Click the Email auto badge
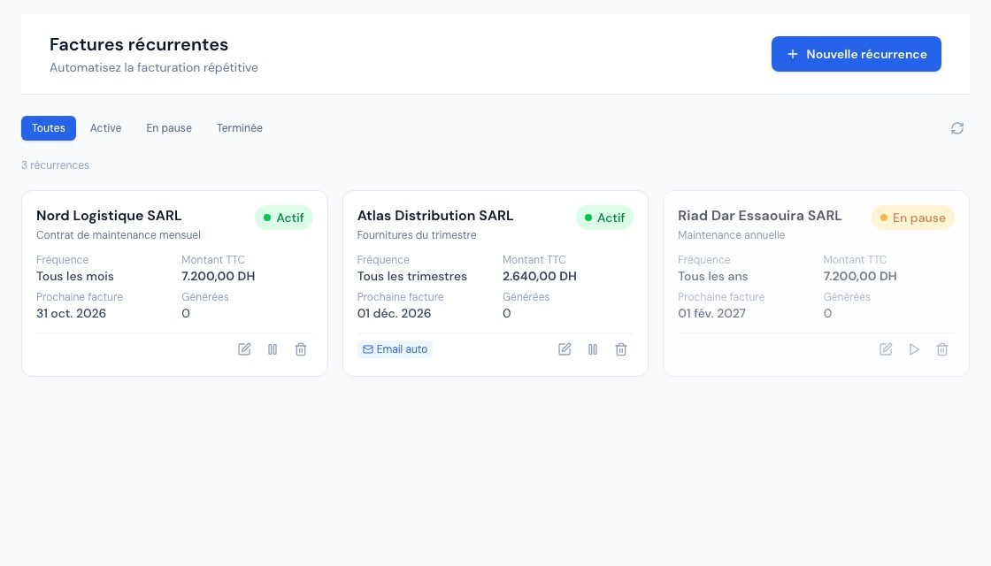The height and width of the screenshot is (566, 991). [395, 349]
